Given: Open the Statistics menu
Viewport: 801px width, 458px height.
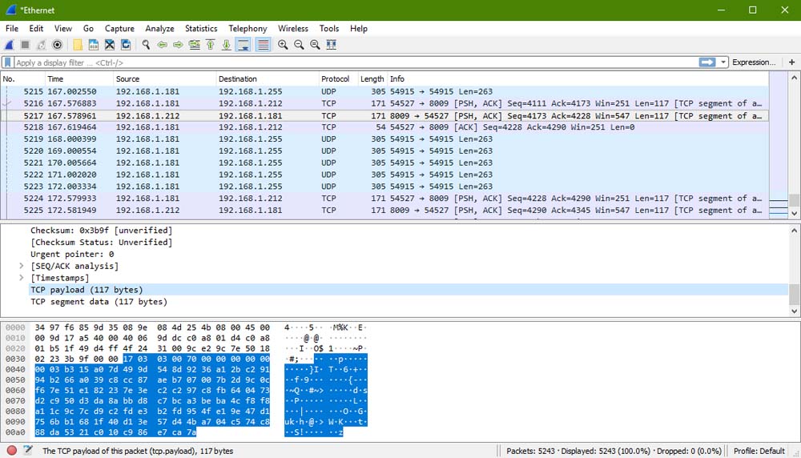Looking at the screenshot, I should [201, 28].
